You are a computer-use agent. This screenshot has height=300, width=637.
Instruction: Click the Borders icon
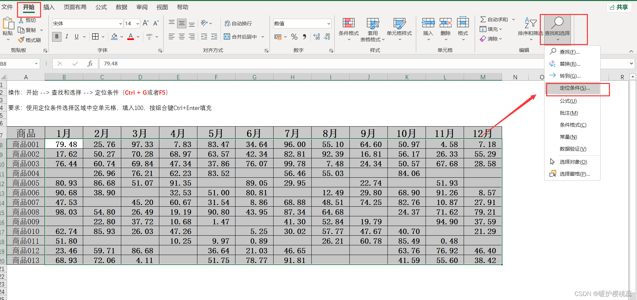[96, 37]
